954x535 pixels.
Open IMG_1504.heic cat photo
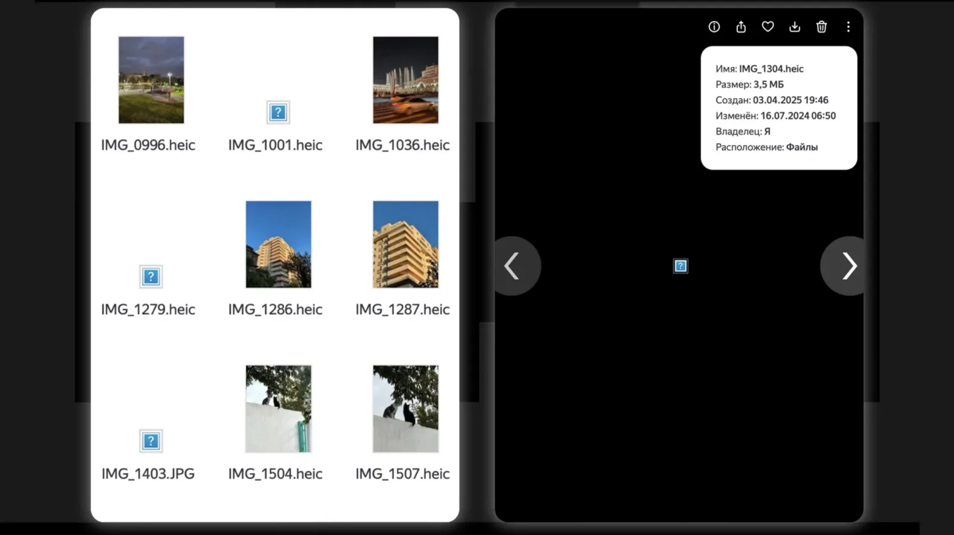279,409
